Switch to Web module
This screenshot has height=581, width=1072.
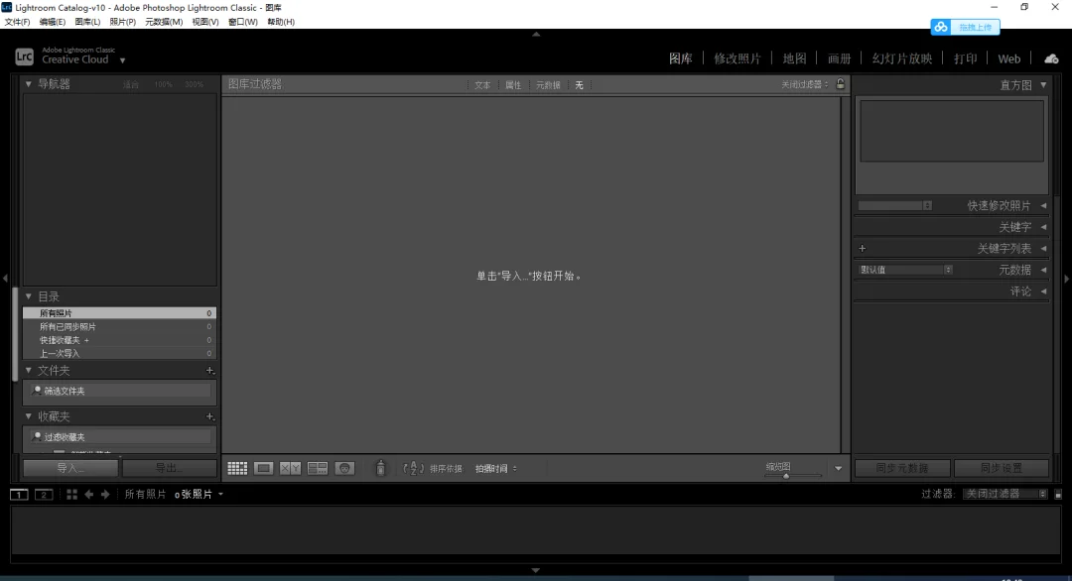(x=1009, y=58)
